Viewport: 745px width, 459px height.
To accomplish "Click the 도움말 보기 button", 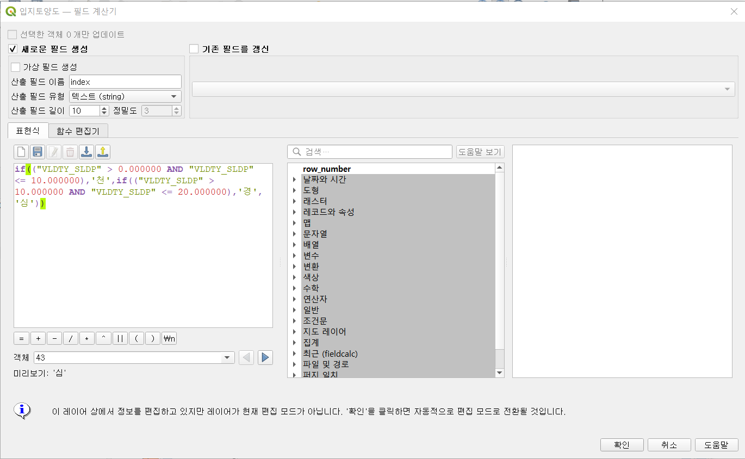I will (x=480, y=152).
